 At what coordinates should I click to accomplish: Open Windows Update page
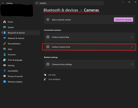point(21,82)
